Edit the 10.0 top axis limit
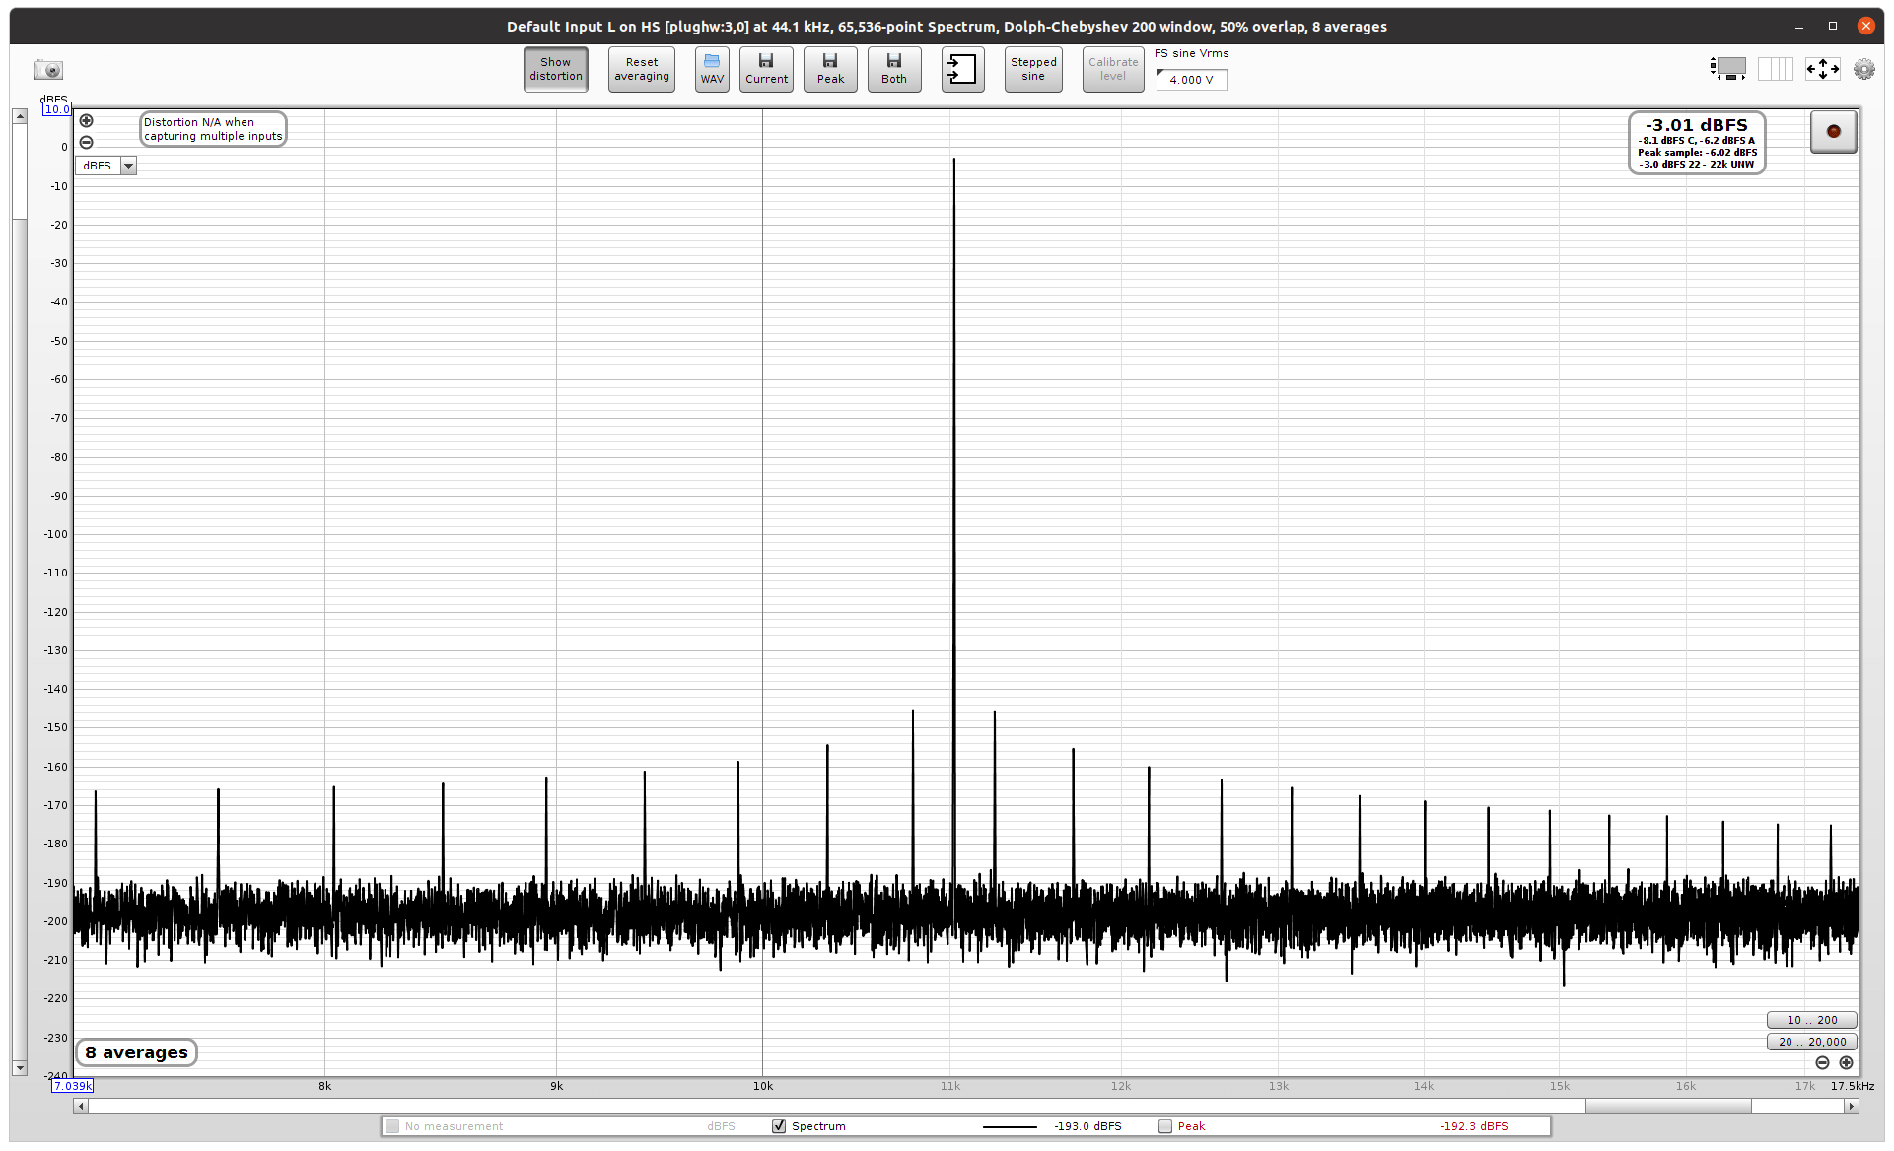The height and width of the screenshot is (1151, 1894). tap(57, 109)
